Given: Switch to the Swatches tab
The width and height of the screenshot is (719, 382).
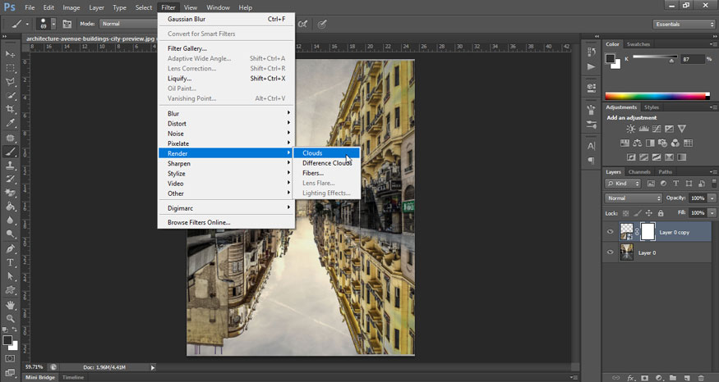Looking at the screenshot, I should 638,44.
